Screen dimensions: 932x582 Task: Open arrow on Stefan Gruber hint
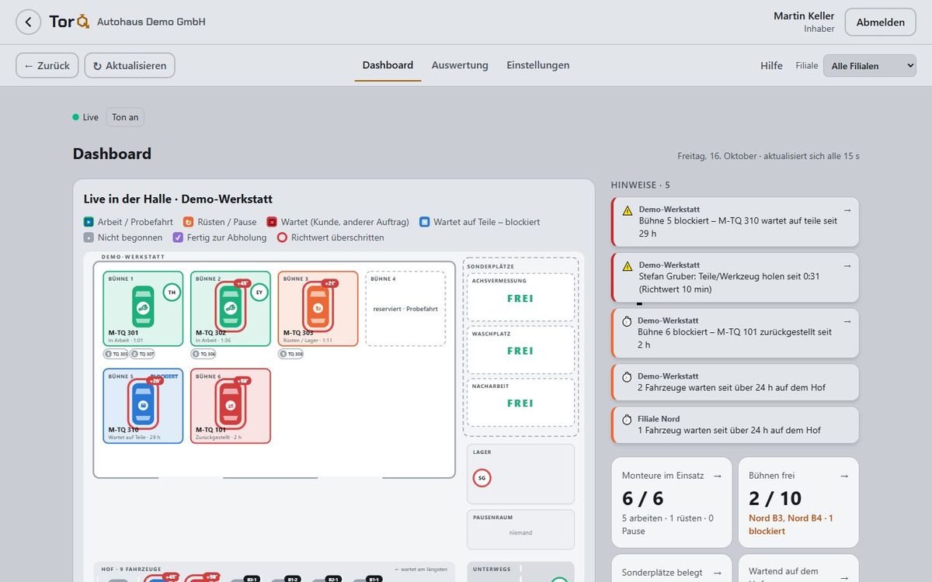847,265
